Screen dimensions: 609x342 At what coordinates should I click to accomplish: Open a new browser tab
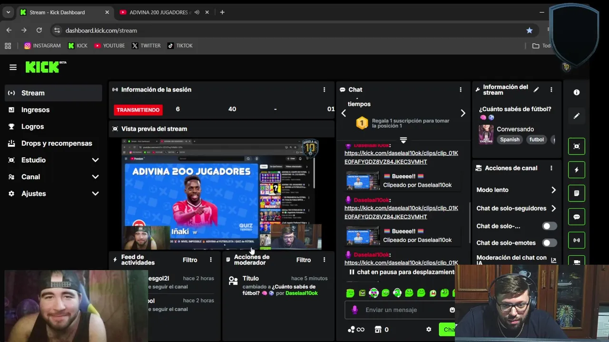(x=222, y=12)
